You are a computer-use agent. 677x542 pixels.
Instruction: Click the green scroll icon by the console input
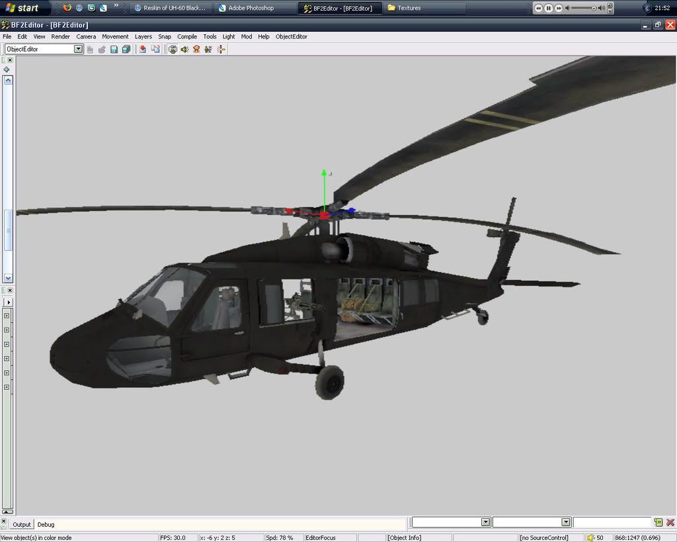pyautogui.click(x=658, y=523)
